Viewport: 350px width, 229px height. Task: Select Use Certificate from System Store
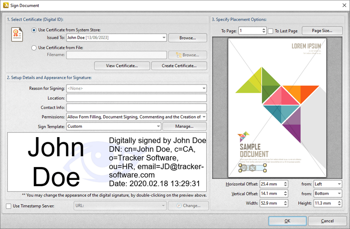[x=33, y=30]
